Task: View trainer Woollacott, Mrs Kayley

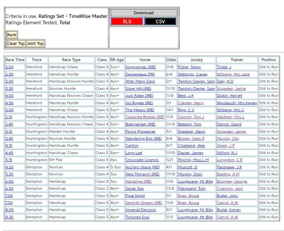Action: (237, 103)
